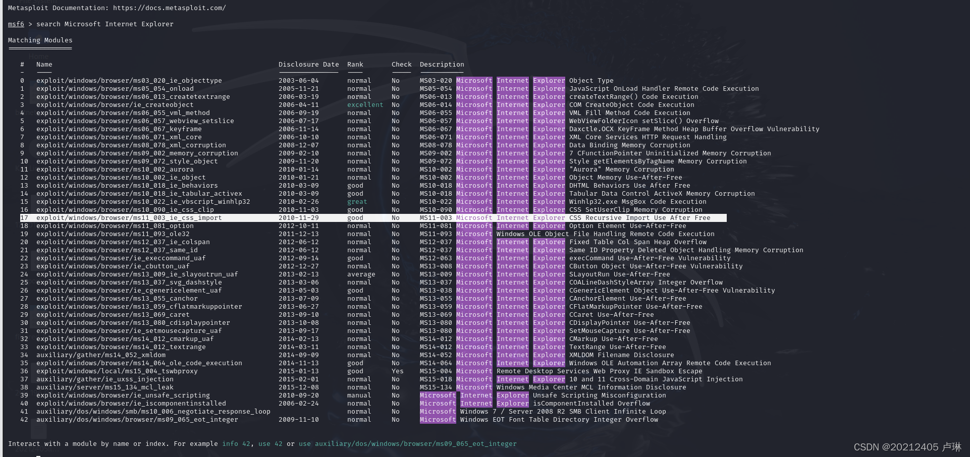
Task: Click module name ms09_072_style_object
Action: pos(127,161)
